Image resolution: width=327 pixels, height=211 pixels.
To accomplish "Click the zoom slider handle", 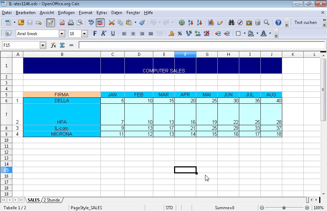I will [284, 208].
